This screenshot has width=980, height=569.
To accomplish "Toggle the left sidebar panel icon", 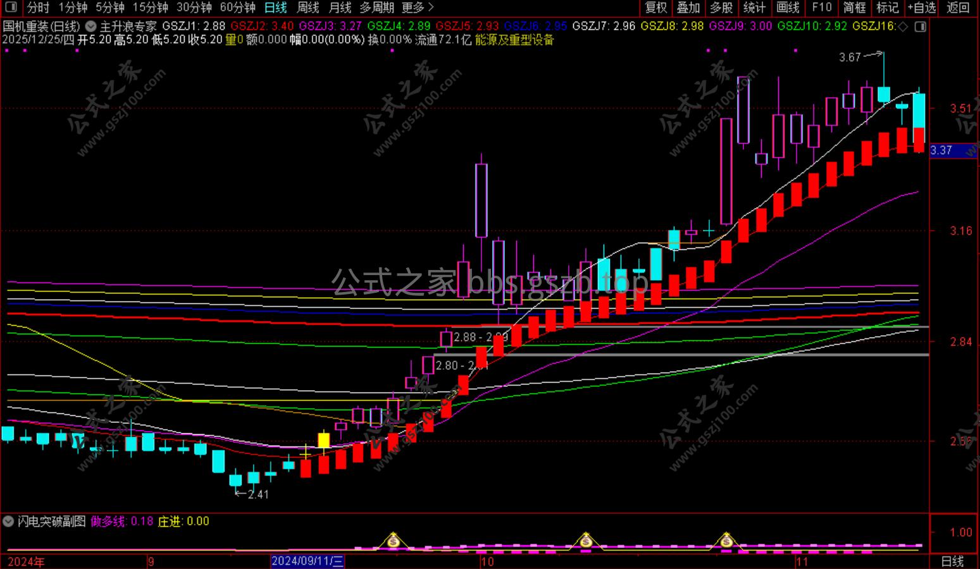I will 11,8.
